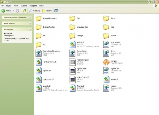This screenshot has height=115, width=159.
Task: Click the Wyszukaj search button
Action: point(34,11)
